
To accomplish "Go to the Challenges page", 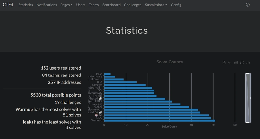I will [133, 5].
